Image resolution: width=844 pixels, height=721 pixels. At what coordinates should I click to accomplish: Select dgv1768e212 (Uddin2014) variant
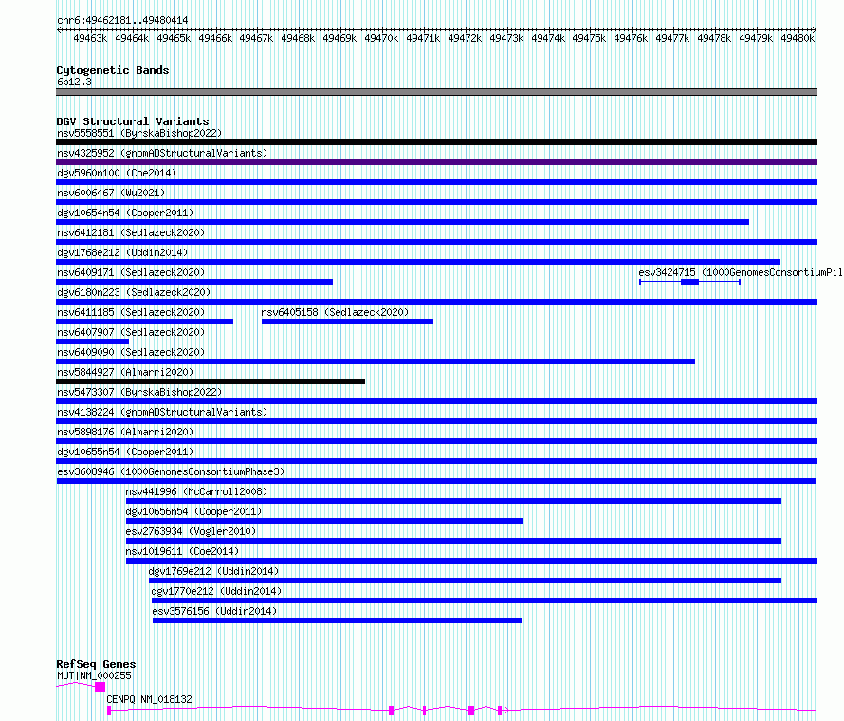click(x=122, y=252)
